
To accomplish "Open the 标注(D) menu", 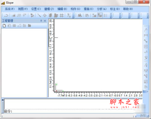I will [x=115, y=9].
